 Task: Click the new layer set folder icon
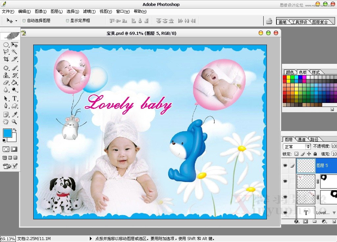[x=314, y=221]
